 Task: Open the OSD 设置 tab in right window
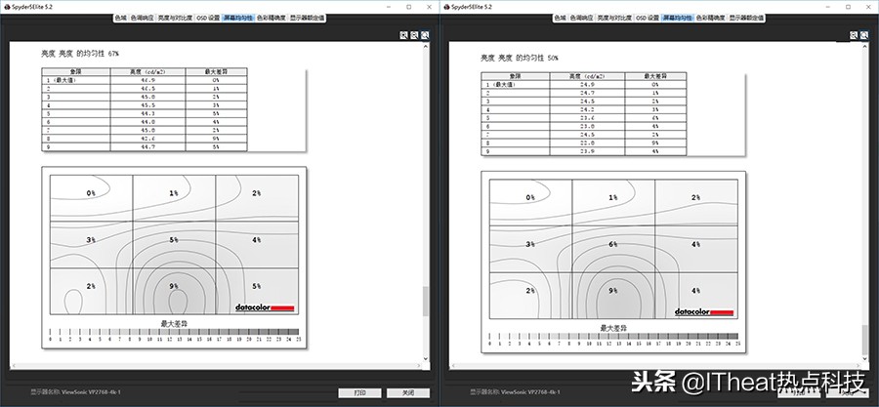[648, 18]
